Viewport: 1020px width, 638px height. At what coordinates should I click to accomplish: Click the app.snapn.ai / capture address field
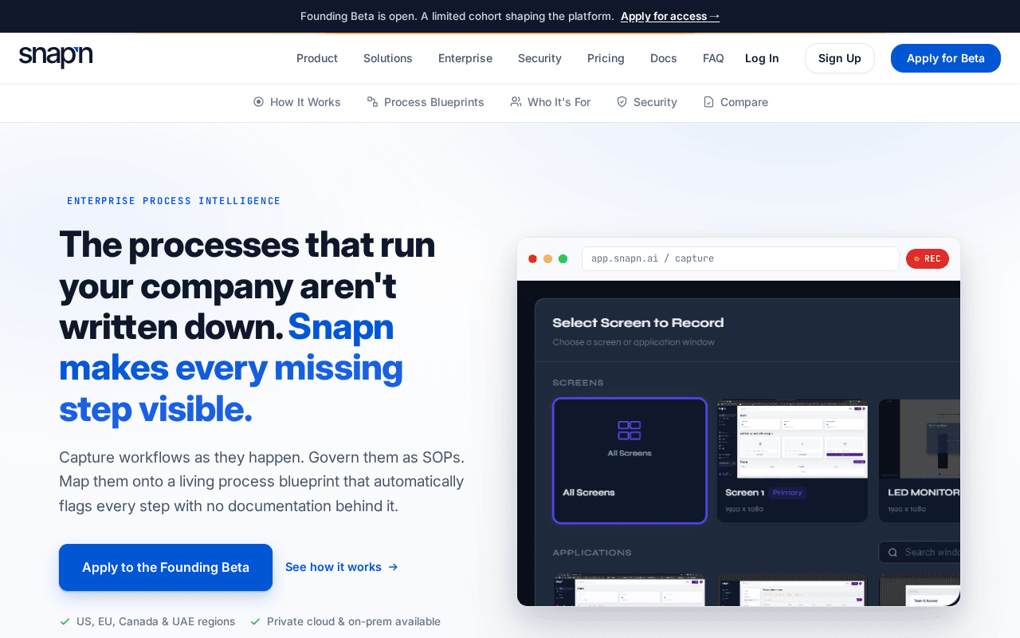[x=740, y=258]
